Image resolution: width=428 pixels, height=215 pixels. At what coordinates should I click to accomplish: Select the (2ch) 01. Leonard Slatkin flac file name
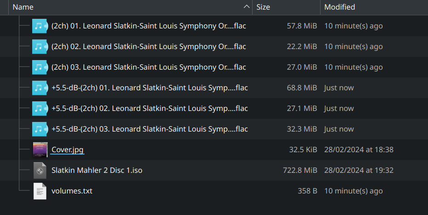pos(149,26)
